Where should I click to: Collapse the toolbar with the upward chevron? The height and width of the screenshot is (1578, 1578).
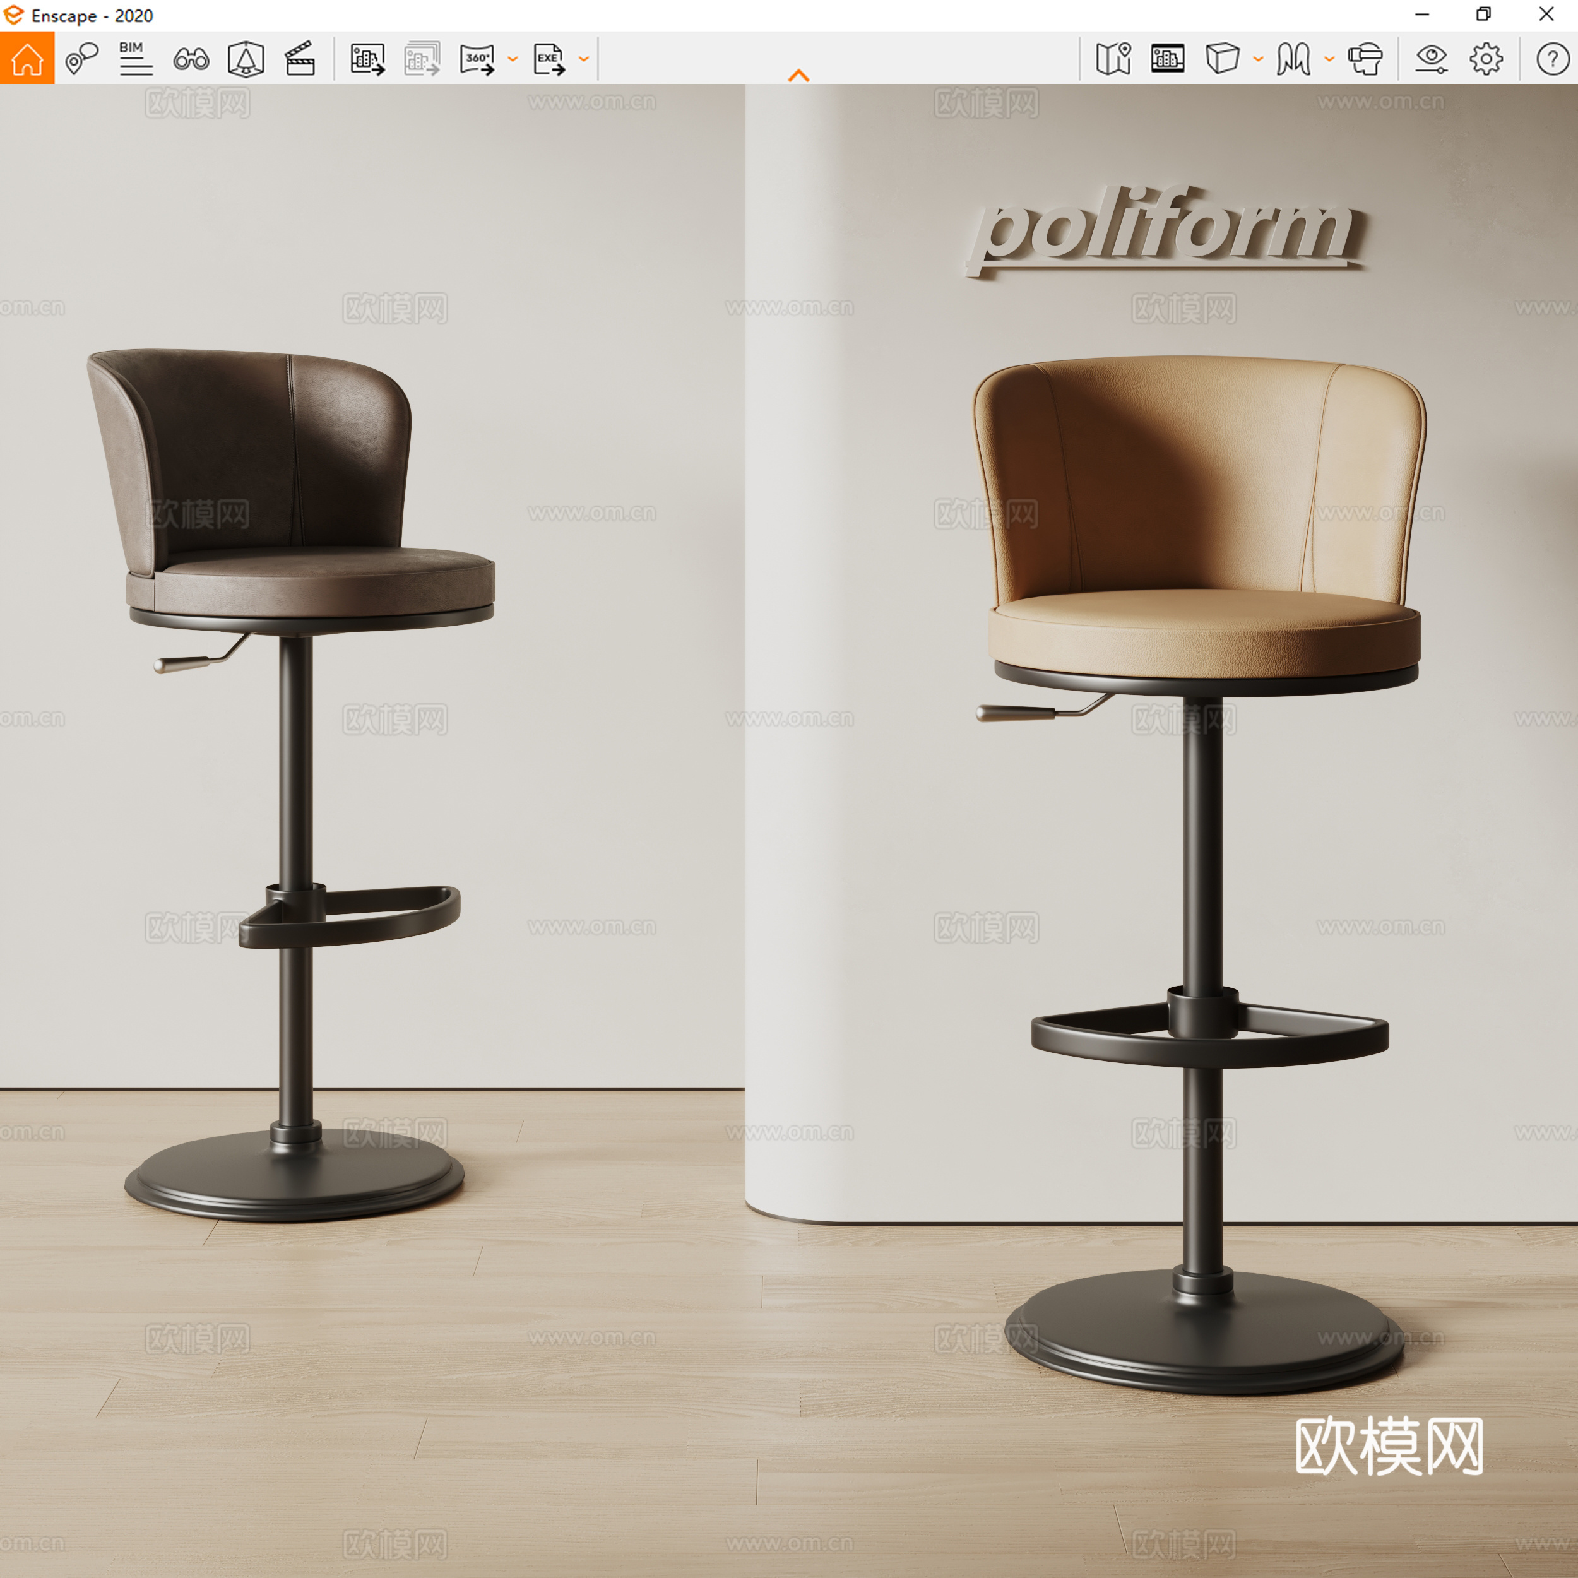[799, 73]
